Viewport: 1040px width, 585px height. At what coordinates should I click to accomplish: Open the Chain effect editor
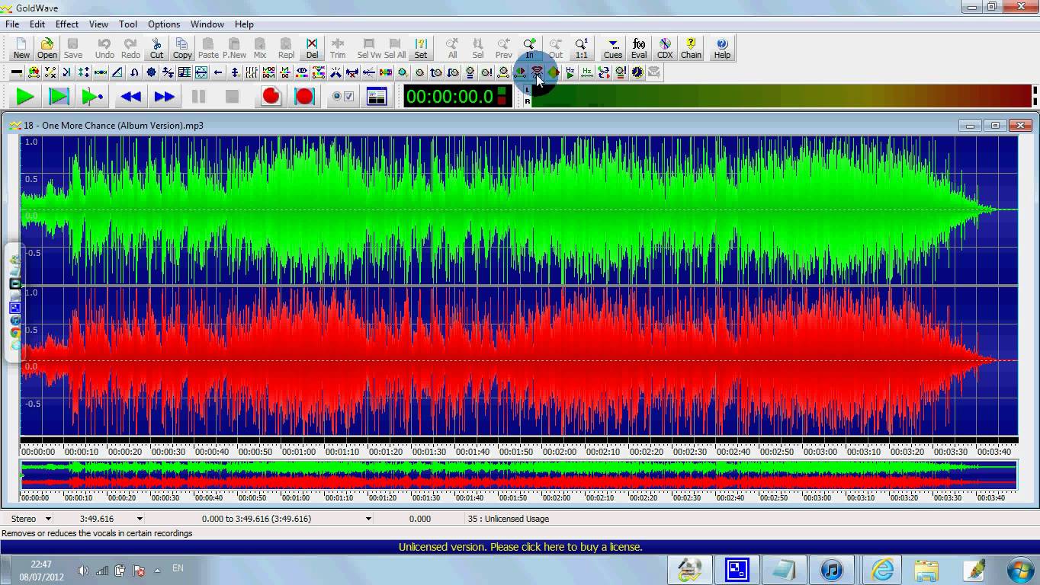click(691, 49)
